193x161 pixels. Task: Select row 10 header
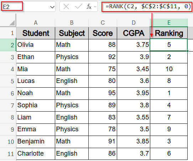[8, 142]
